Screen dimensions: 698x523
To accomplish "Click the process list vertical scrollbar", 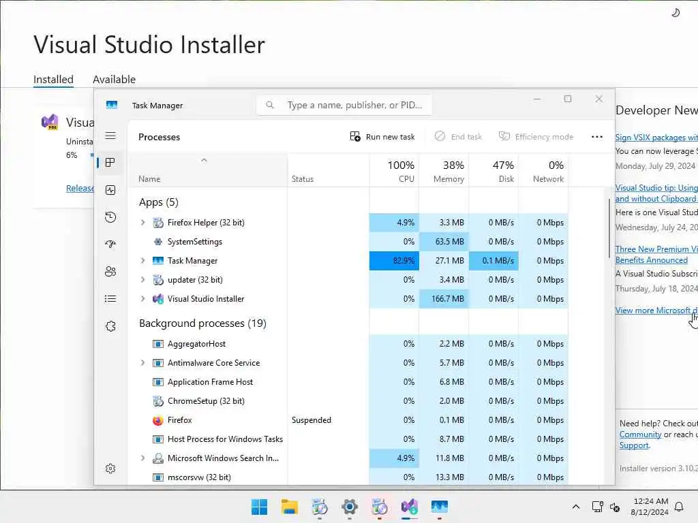I will (609, 228).
